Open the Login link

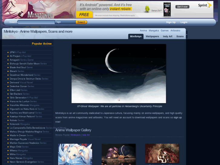[184, 22]
